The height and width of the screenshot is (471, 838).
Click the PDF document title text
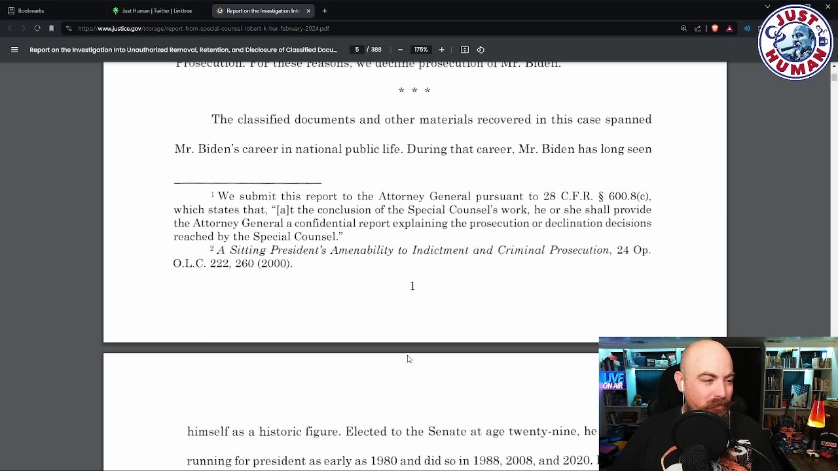click(x=183, y=50)
